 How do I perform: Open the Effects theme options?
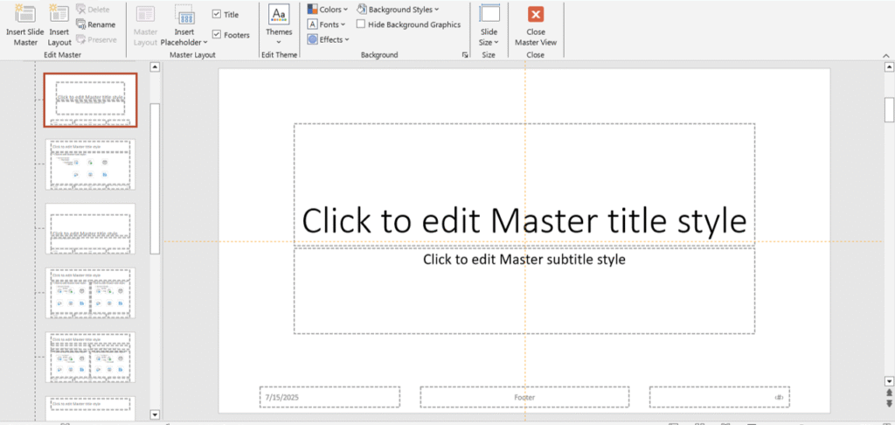329,39
